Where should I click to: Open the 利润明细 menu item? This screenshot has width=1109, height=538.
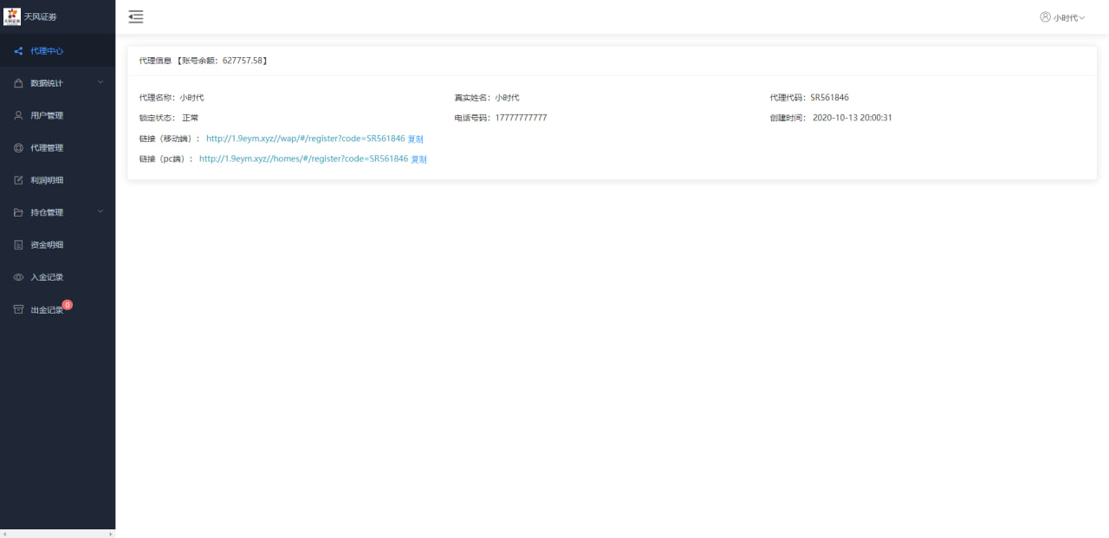[57, 180]
